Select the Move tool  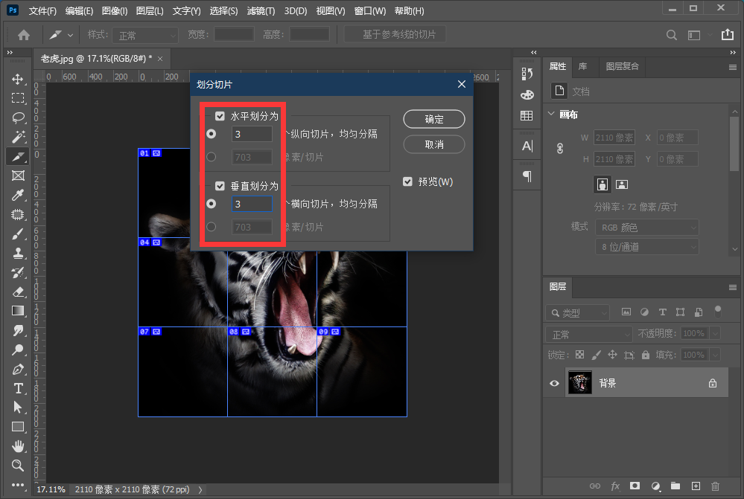pyautogui.click(x=18, y=79)
